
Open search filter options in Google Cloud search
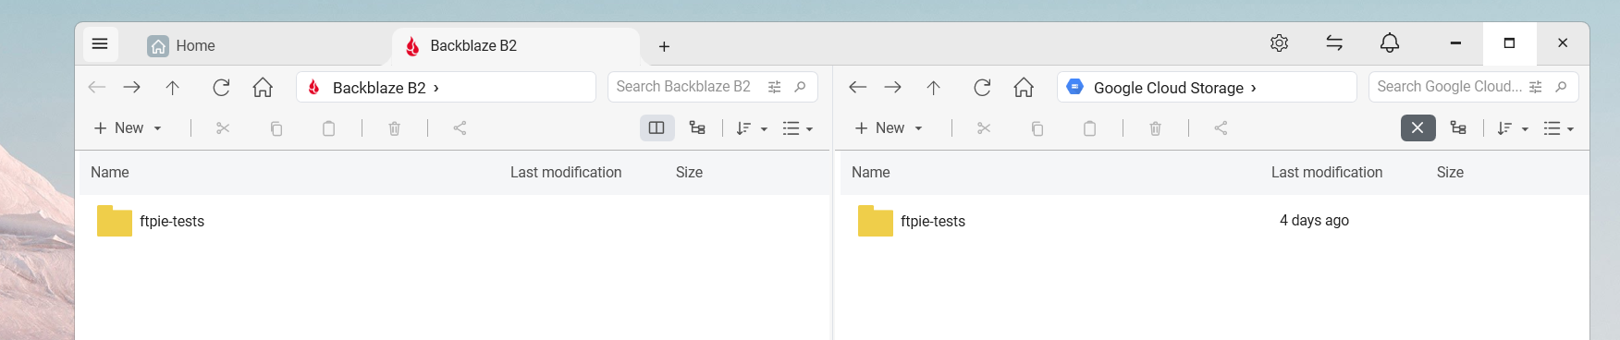point(1536,87)
